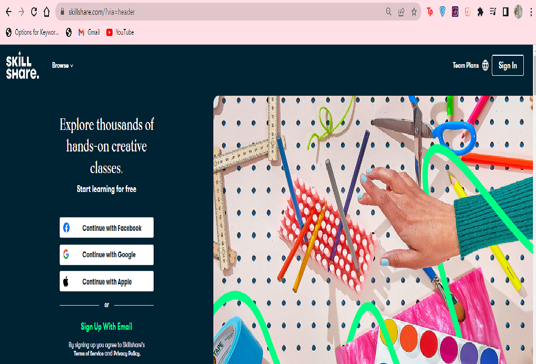Open the Team Plans link

click(465, 65)
